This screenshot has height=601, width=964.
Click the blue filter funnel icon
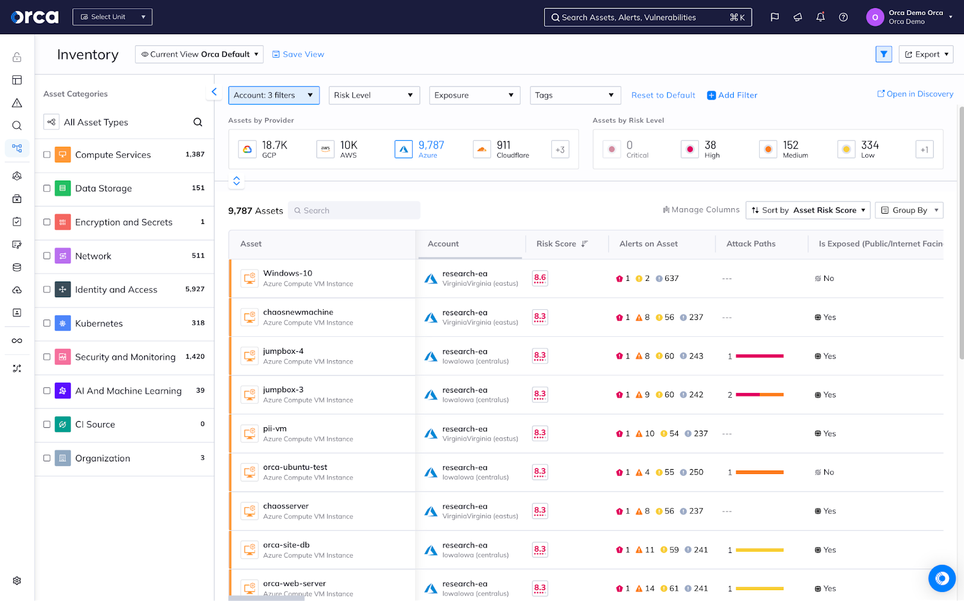(883, 54)
